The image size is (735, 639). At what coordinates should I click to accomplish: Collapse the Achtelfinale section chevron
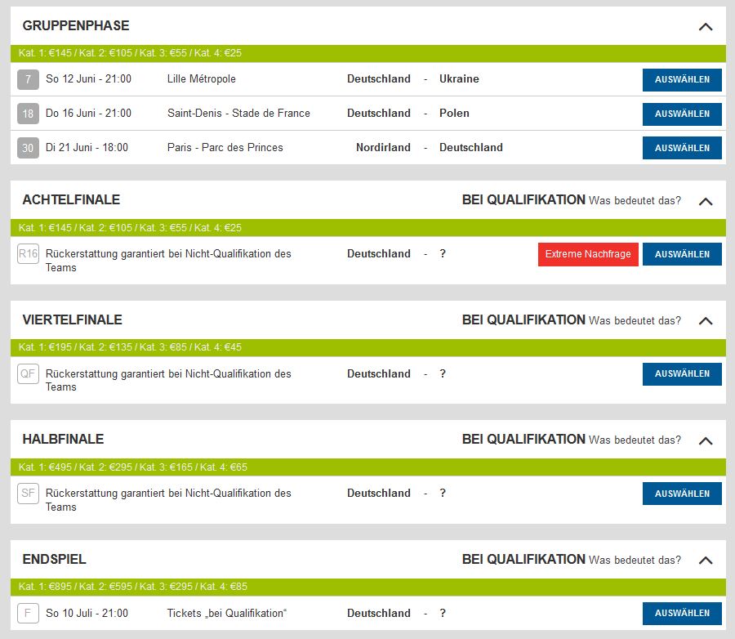(706, 201)
